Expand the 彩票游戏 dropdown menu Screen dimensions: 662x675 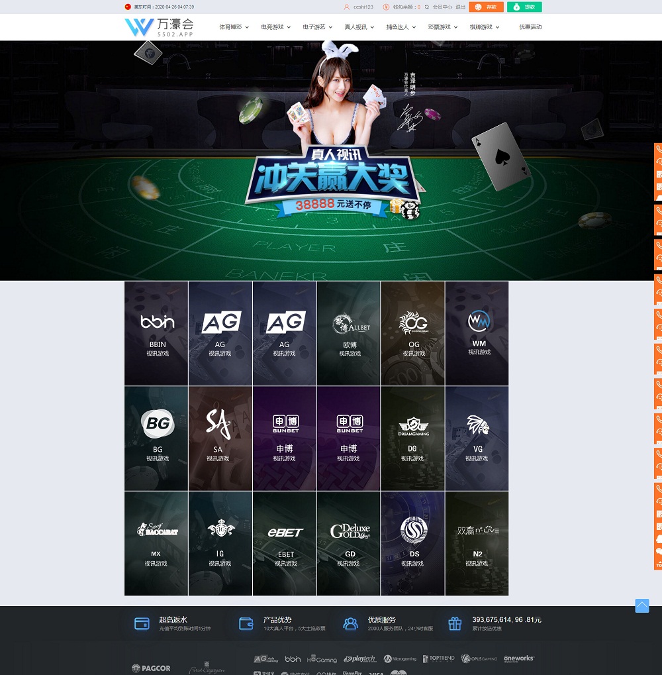(x=442, y=27)
